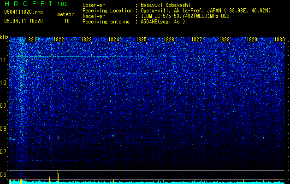Click the 1826 time marker

coord(169,39)
